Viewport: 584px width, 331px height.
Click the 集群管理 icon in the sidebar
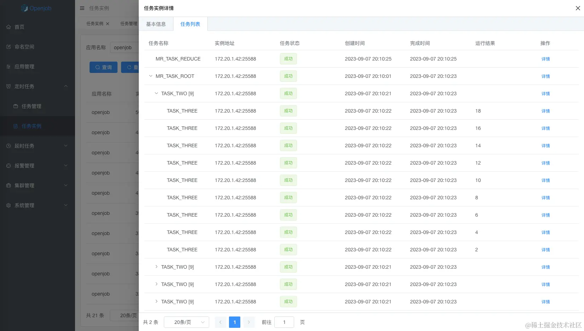pos(8,186)
